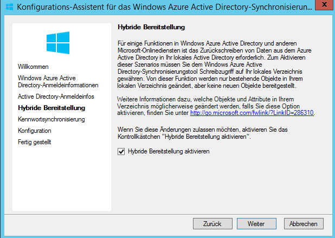Click the 'Hybride Bereitstellung aktivieren' label text
Screen dimensions: 335x238
[x=169, y=152]
